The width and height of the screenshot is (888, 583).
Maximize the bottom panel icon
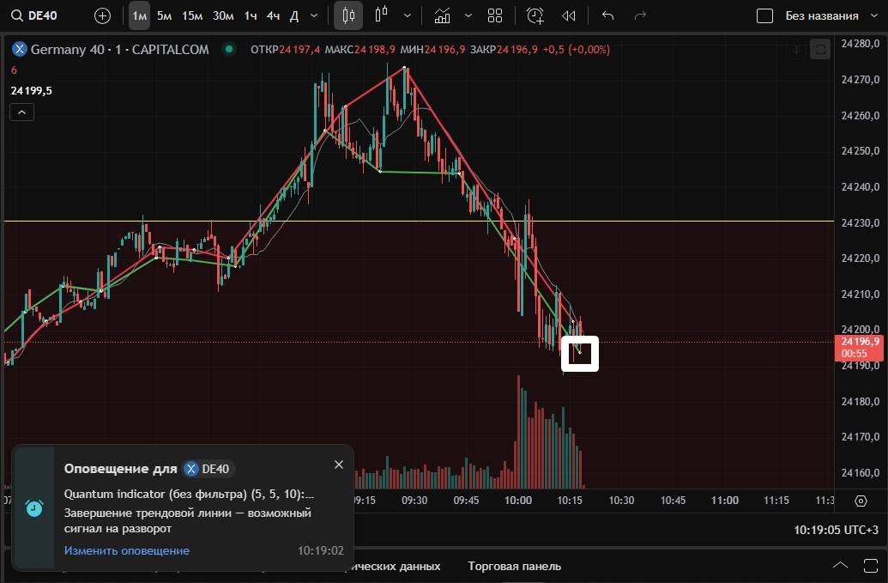click(x=871, y=566)
